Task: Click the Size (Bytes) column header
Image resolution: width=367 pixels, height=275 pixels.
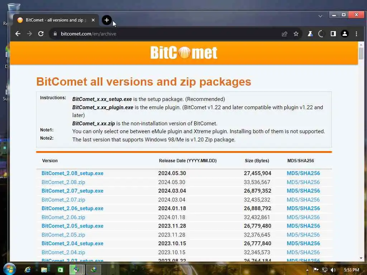Action: pyautogui.click(x=257, y=161)
